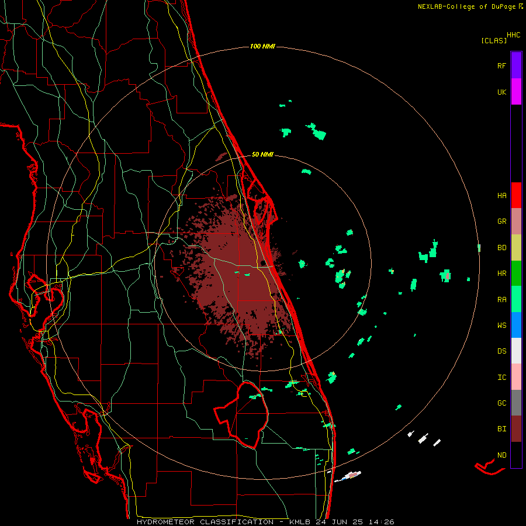Click the "HR" legend label

coord(501,274)
